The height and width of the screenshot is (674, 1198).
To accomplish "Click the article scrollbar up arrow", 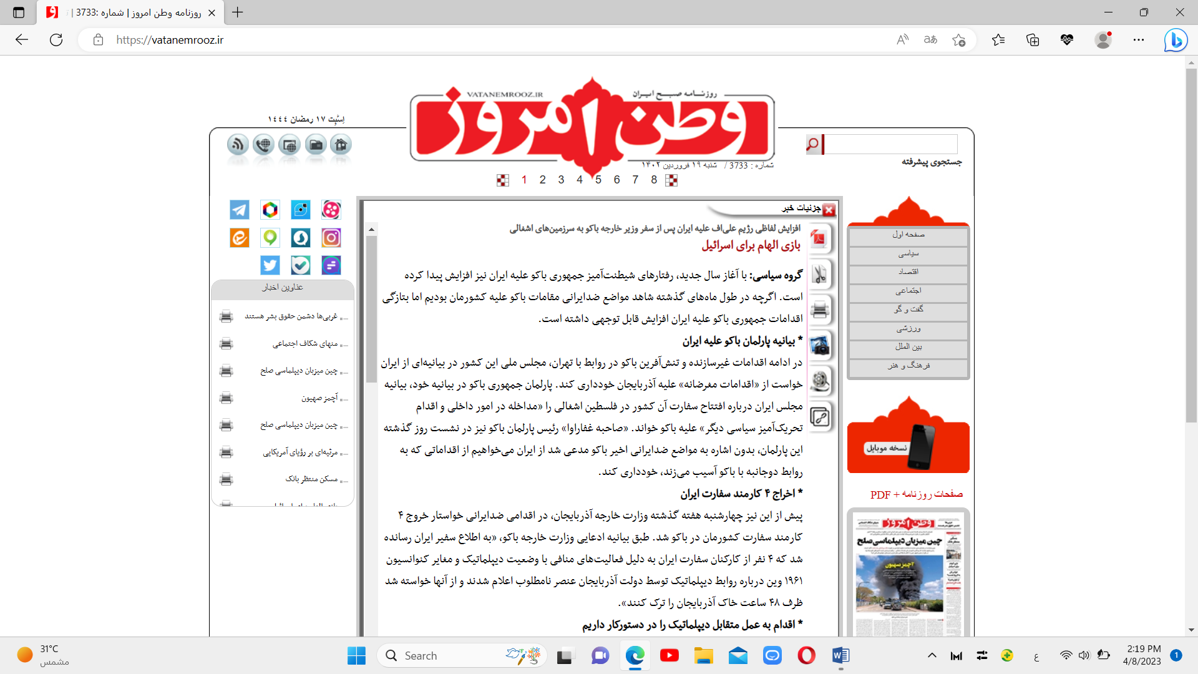I will (371, 230).
